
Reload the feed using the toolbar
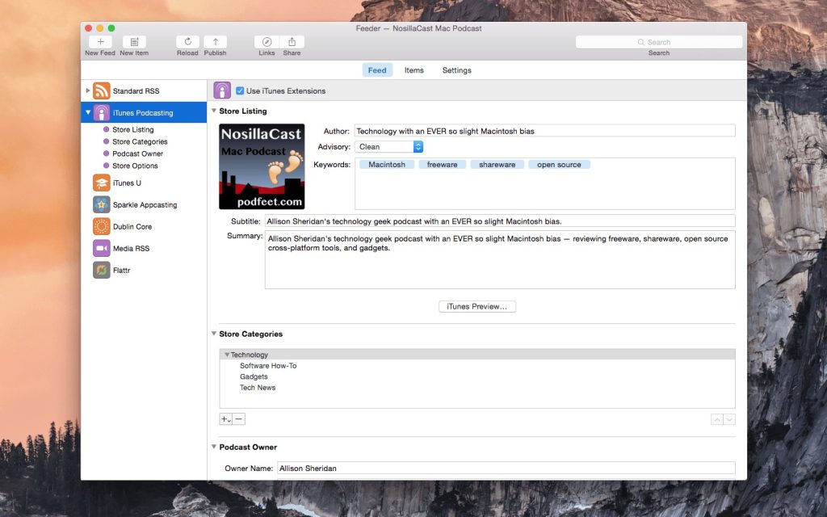187,42
